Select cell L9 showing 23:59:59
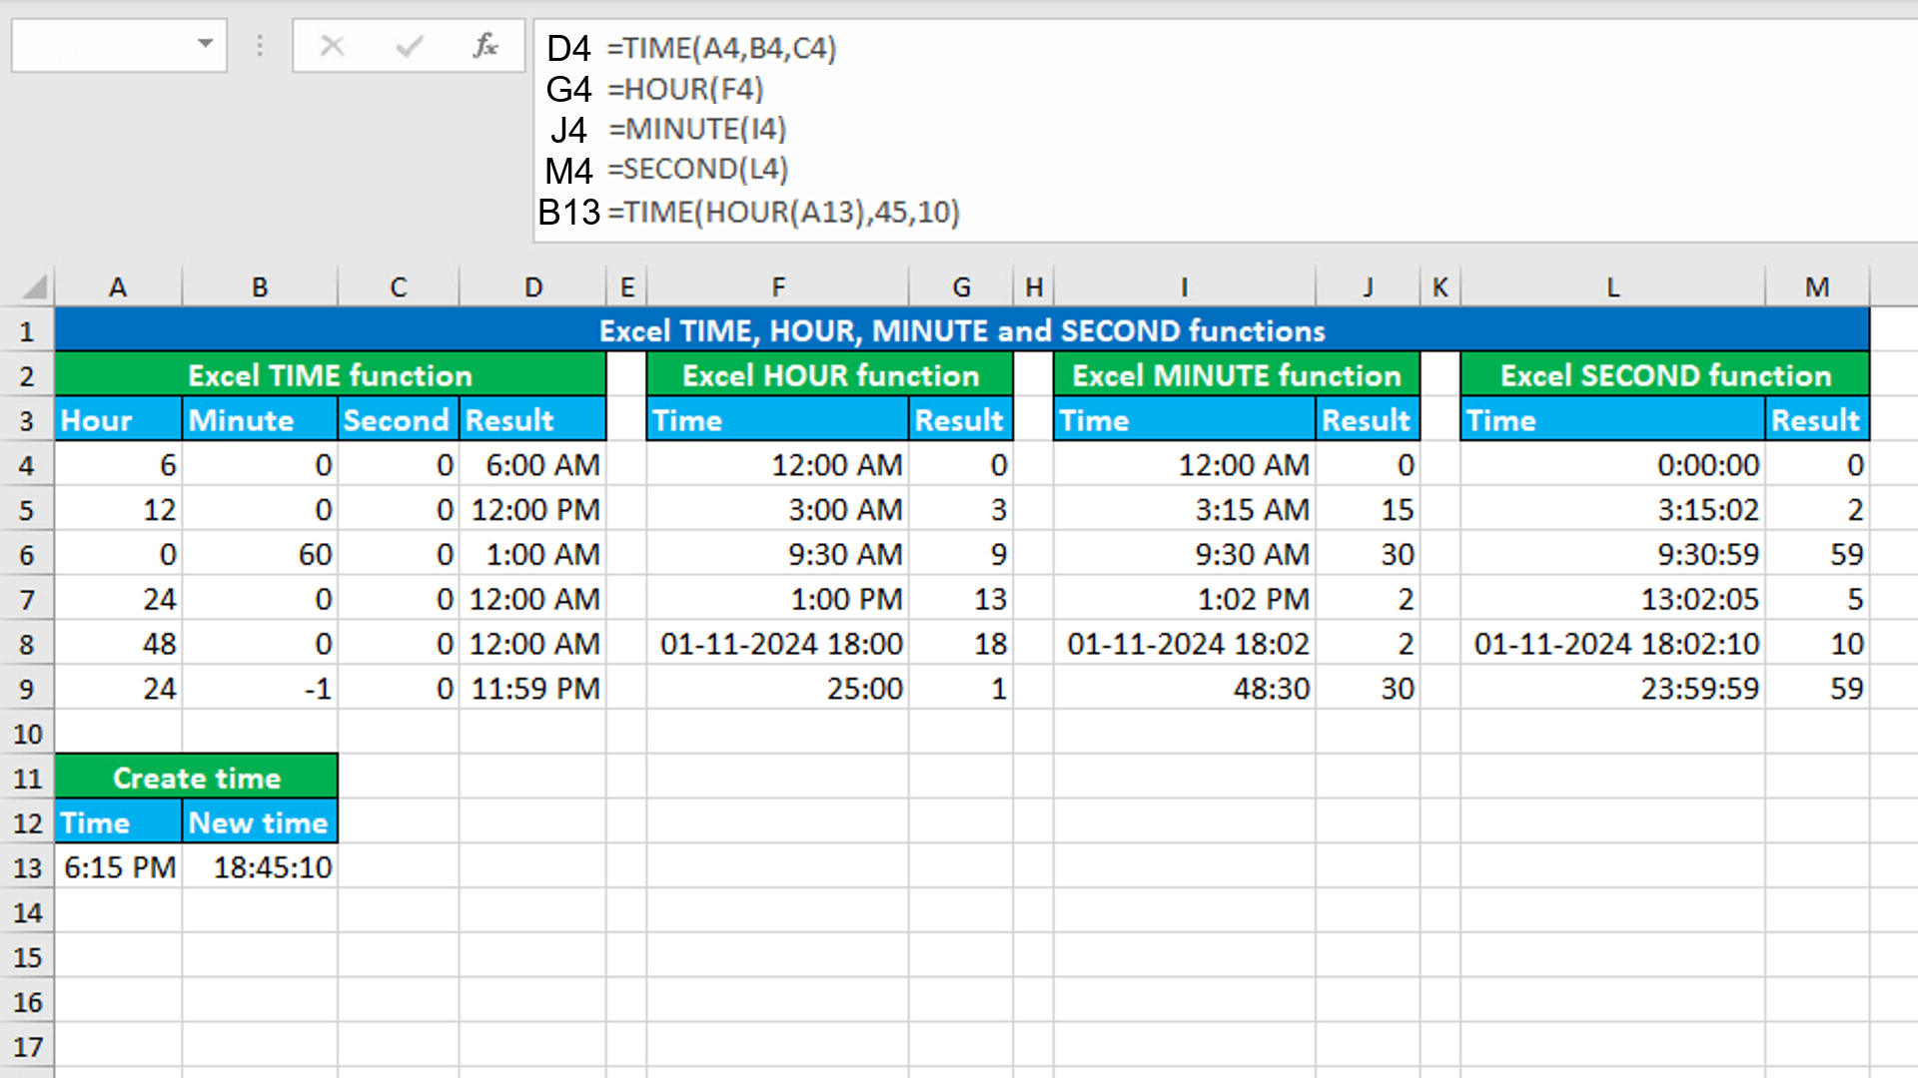 (1612, 689)
